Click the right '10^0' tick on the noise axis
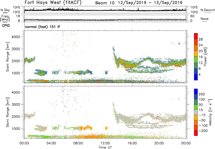The width and height of the screenshot is (215, 149). (x=194, y=12)
